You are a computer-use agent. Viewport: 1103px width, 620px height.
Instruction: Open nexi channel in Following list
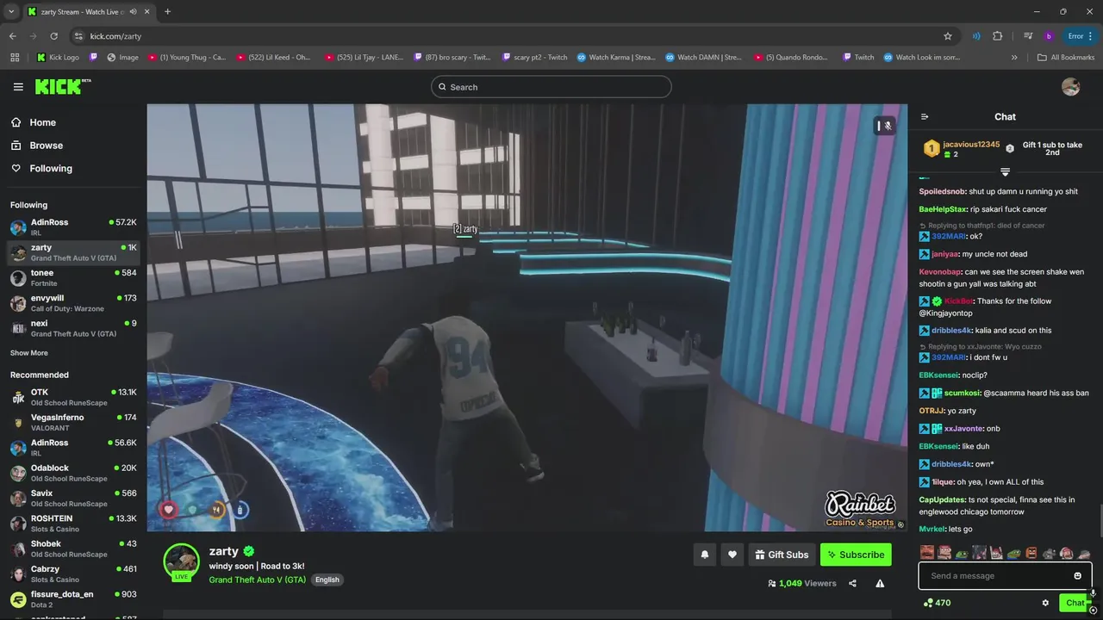pos(73,328)
